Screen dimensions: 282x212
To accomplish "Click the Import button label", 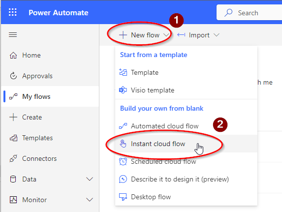I will tap(199, 35).
